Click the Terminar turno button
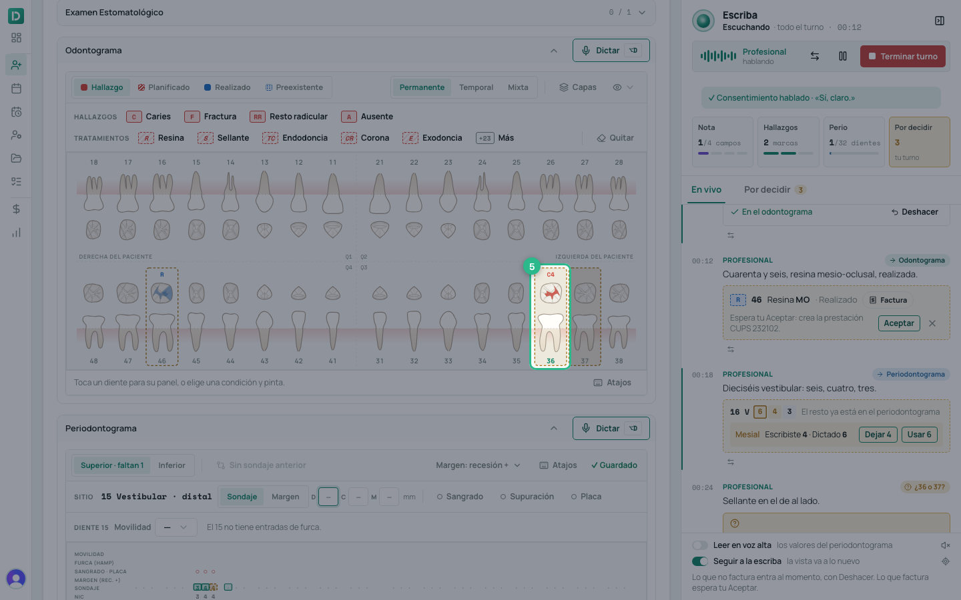The width and height of the screenshot is (961, 600). [903, 57]
